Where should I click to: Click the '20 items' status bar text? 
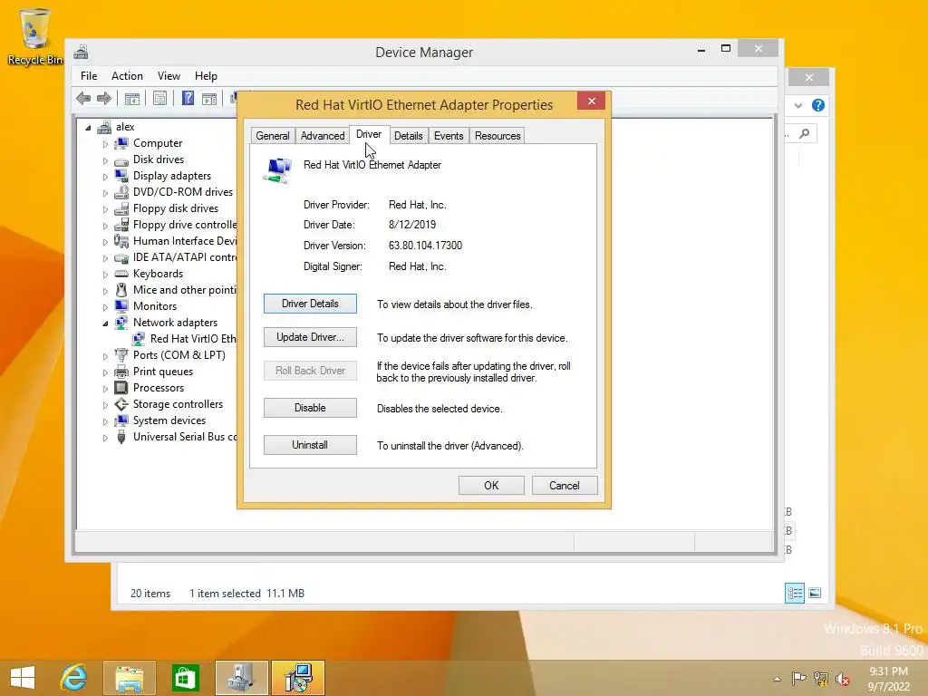[x=150, y=593]
